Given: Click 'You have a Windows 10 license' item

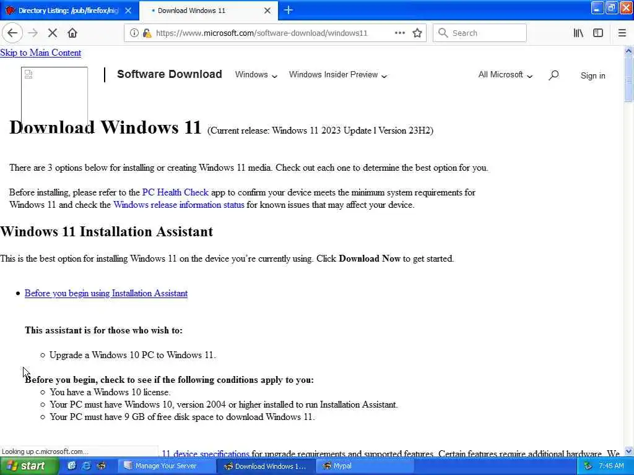Looking at the screenshot, I should [x=110, y=392].
